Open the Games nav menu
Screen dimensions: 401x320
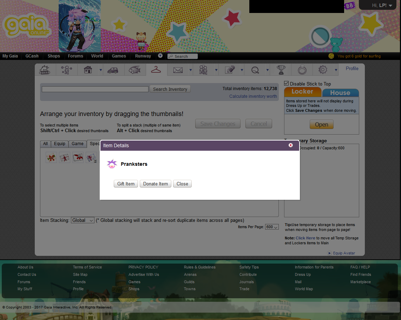119,56
